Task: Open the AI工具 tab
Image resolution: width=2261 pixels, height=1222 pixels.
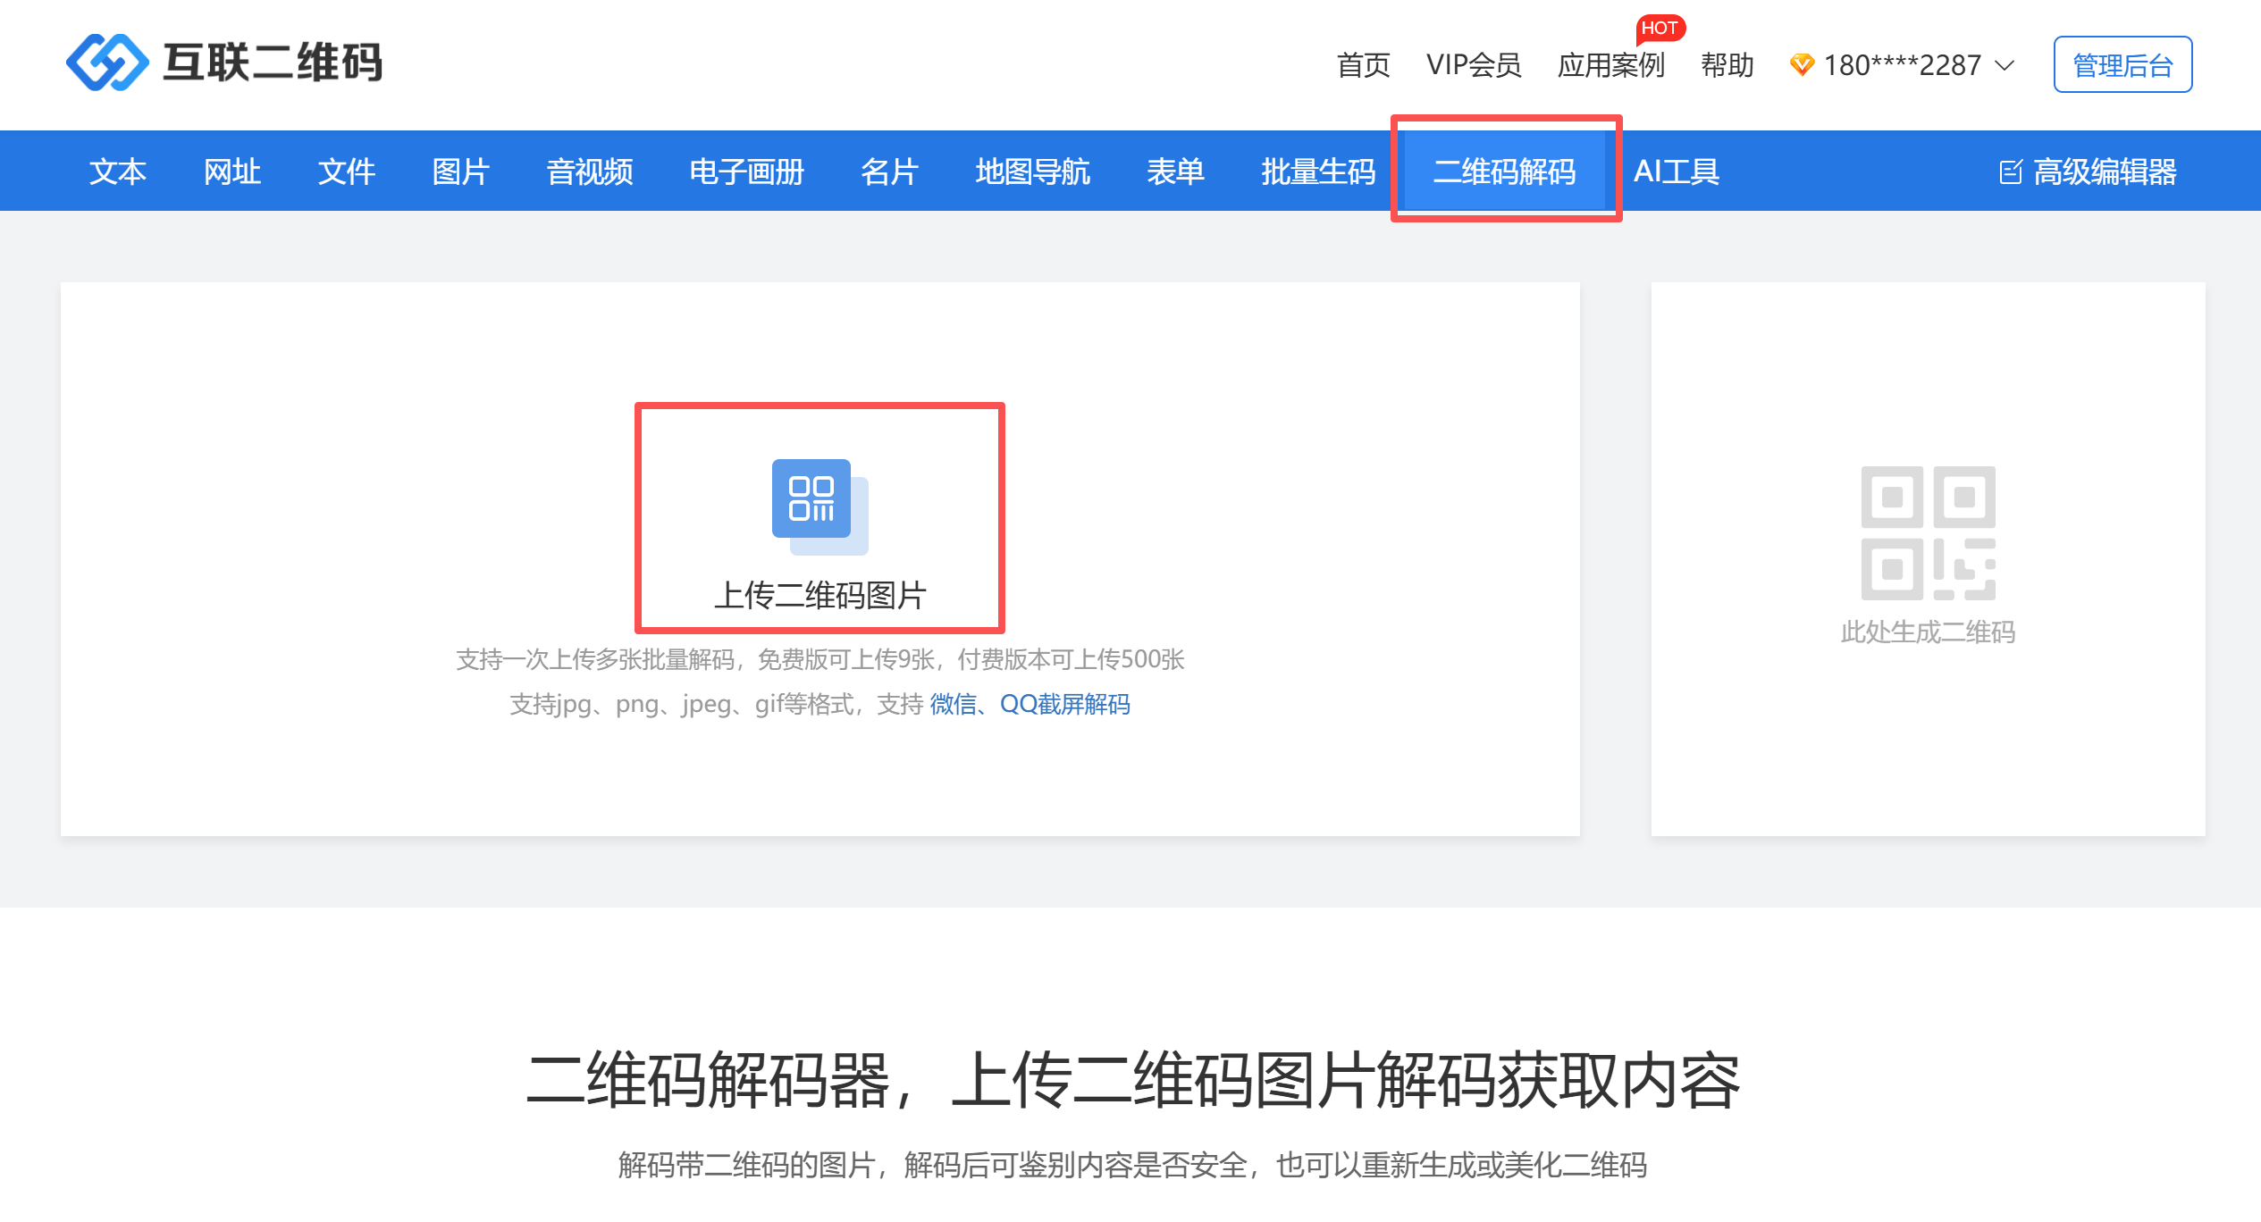Action: tap(1677, 172)
